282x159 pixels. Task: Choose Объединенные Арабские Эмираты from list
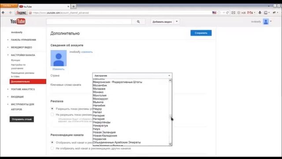(117, 142)
